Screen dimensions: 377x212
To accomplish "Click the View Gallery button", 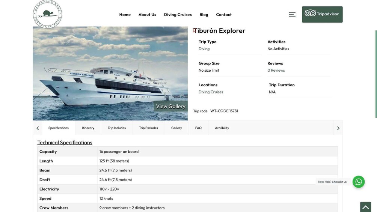I will tap(170, 106).
